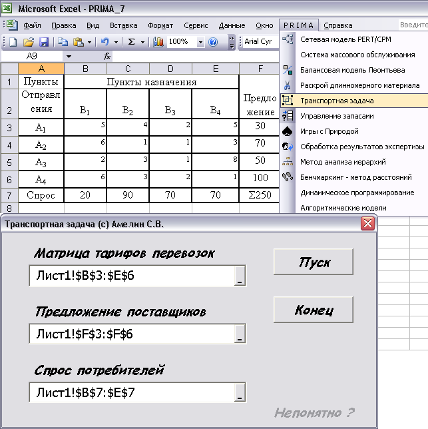Click the benchmarking footprints icon

(x=288, y=177)
